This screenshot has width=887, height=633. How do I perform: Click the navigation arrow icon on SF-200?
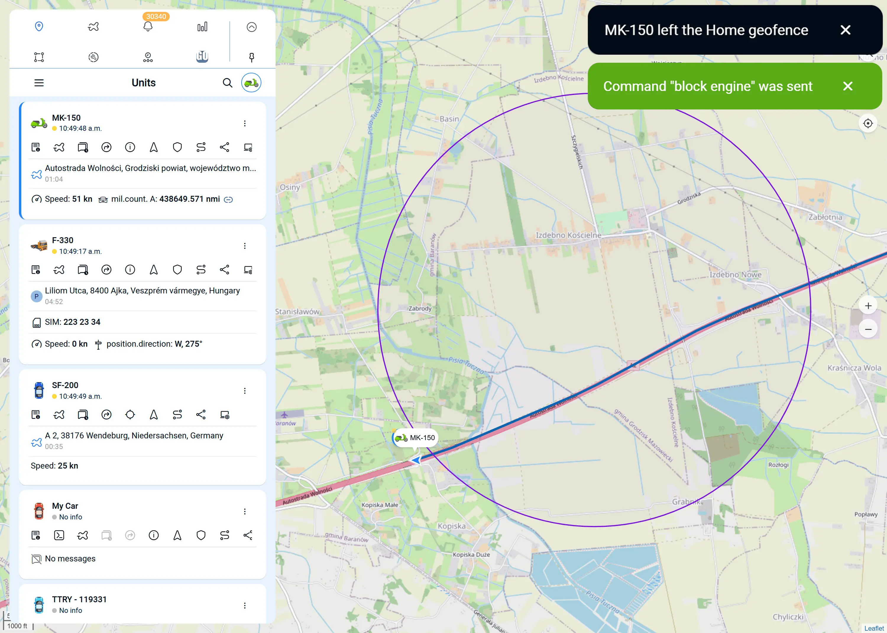click(x=153, y=415)
